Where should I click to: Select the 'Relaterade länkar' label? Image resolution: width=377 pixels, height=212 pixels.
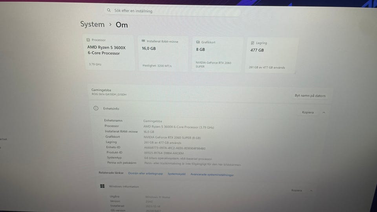pos(111,173)
